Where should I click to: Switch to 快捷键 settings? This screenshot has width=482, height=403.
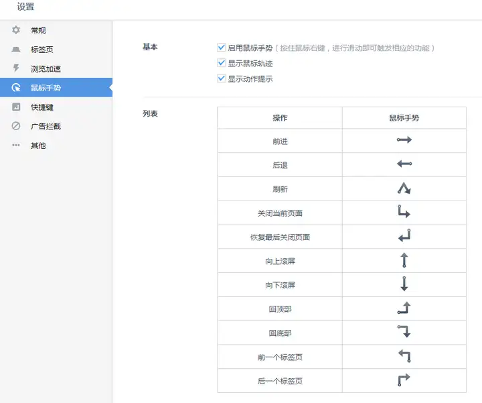tap(56, 107)
